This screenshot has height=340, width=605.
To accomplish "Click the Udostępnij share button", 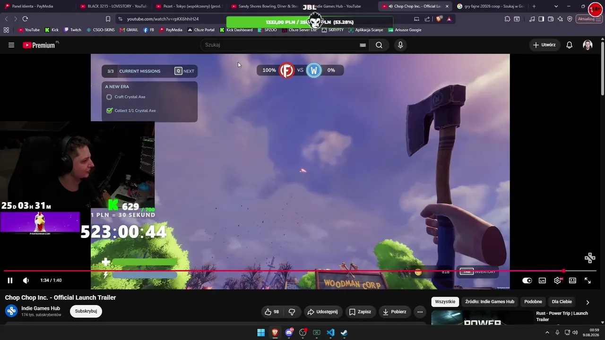I will pos(322,312).
